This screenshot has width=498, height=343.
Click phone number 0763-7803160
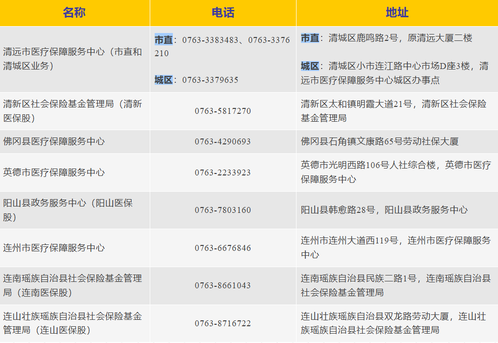[x=223, y=210]
